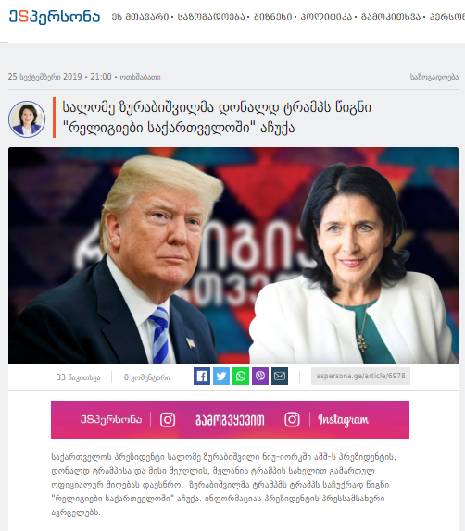Open გამოკითხვა menu item

click(391, 17)
